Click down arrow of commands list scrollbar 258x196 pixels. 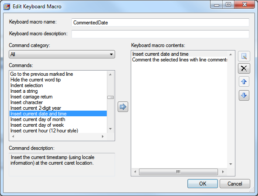(110, 129)
